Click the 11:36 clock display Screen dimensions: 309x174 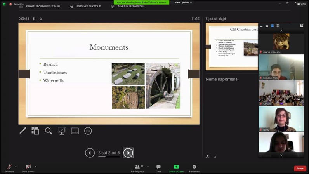(x=195, y=19)
